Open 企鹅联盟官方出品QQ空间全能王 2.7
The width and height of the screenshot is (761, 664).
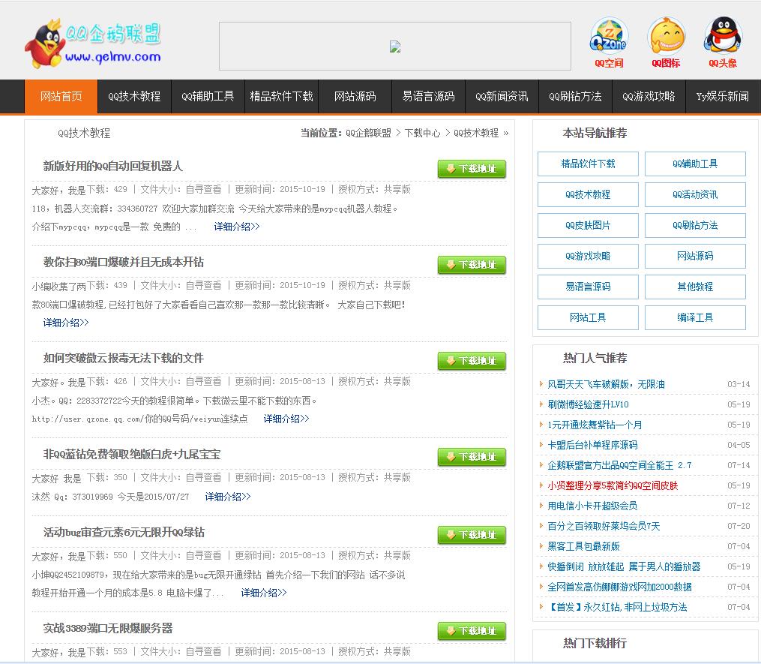coord(620,465)
